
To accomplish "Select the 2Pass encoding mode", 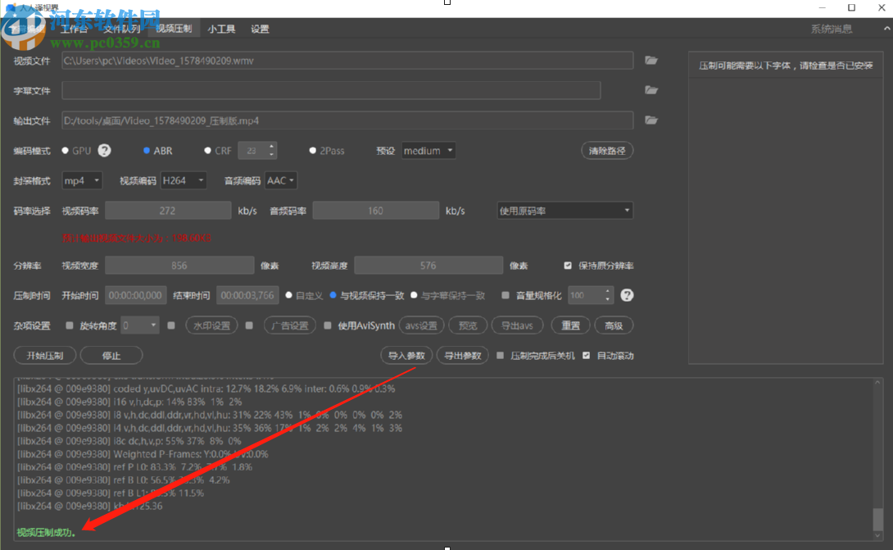I will click(x=313, y=151).
